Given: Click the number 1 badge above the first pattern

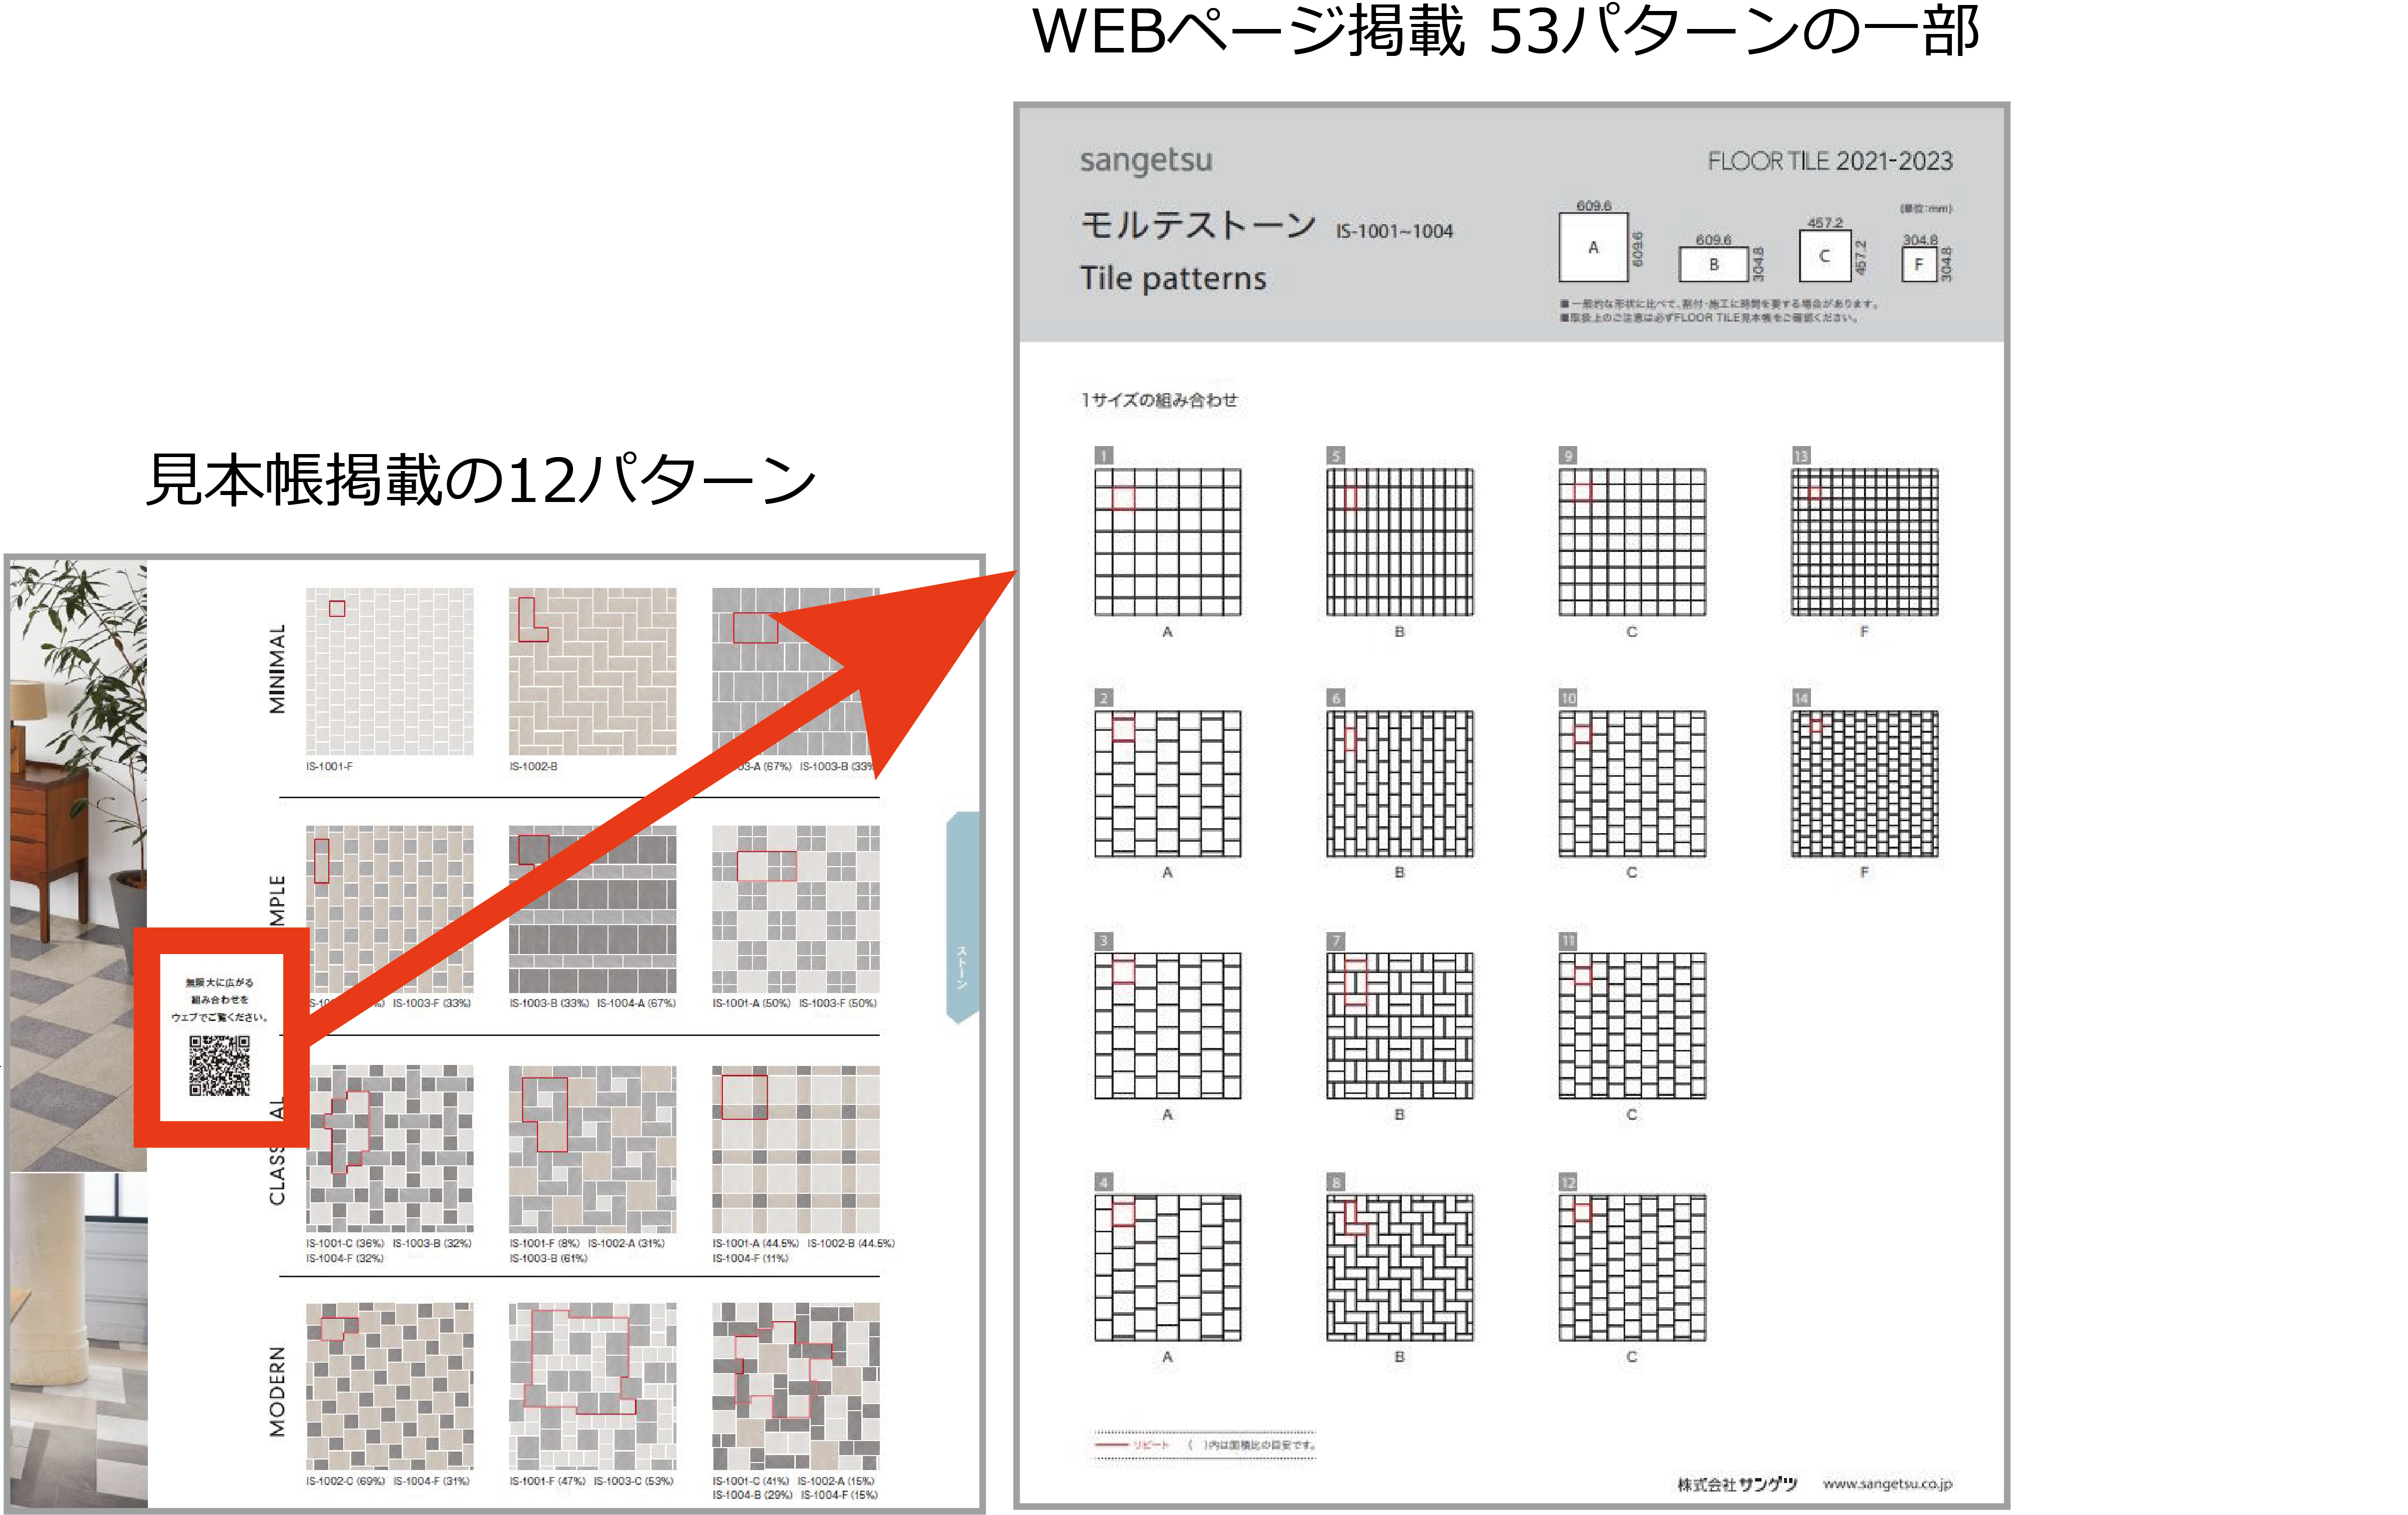Looking at the screenshot, I should pos(1103,456).
